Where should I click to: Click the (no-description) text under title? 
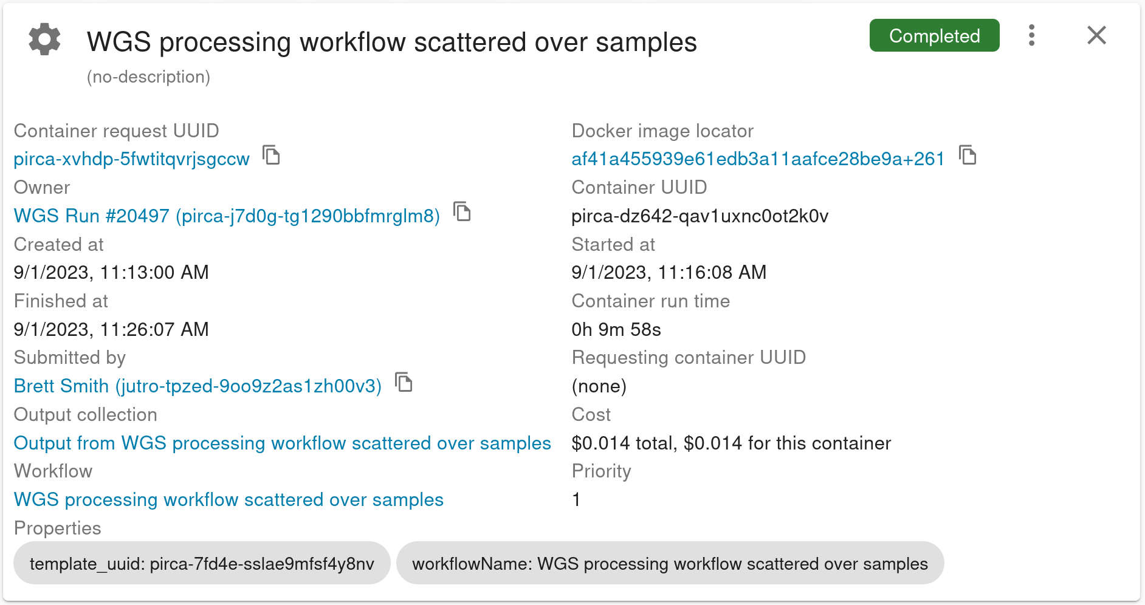pyautogui.click(x=148, y=77)
